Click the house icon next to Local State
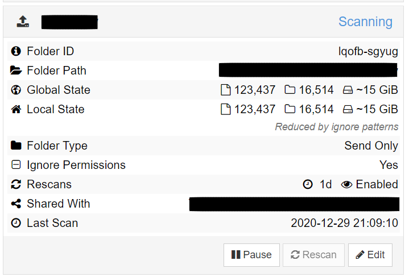Image resolution: width=405 pixels, height=277 pixels. pyautogui.click(x=16, y=109)
